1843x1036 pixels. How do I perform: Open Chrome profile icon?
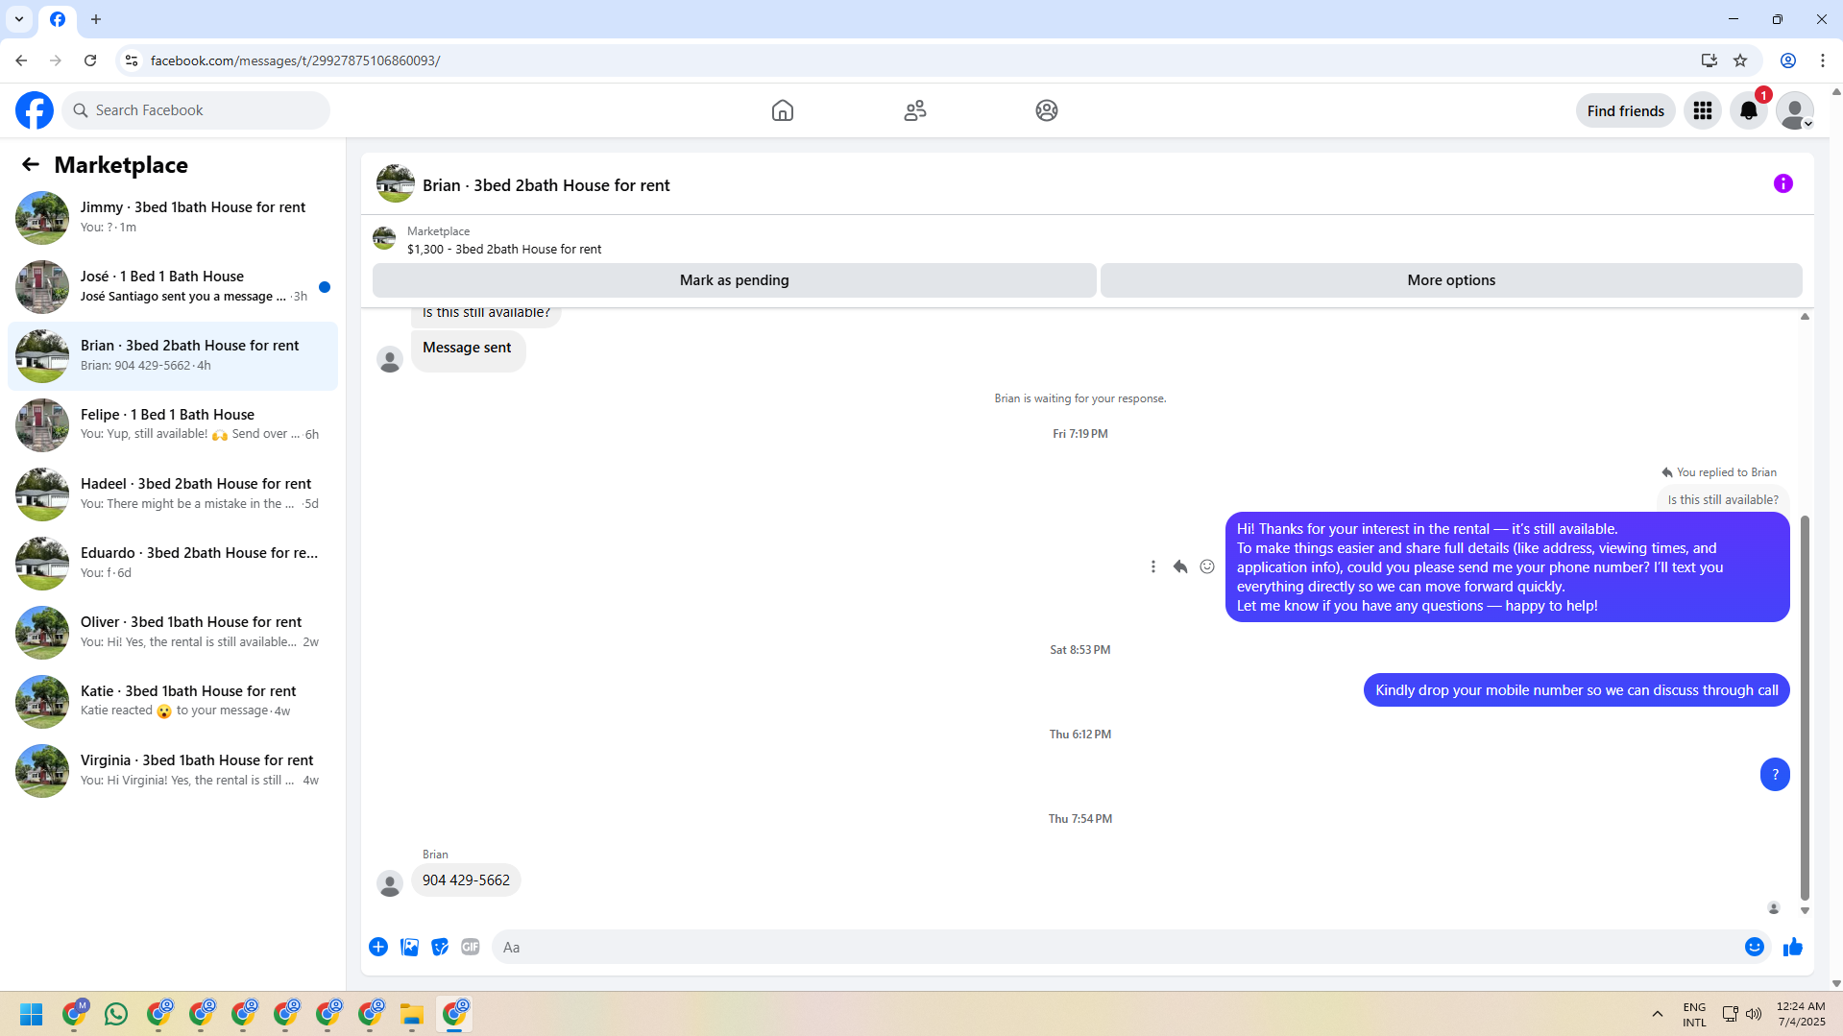click(x=1788, y=60)
